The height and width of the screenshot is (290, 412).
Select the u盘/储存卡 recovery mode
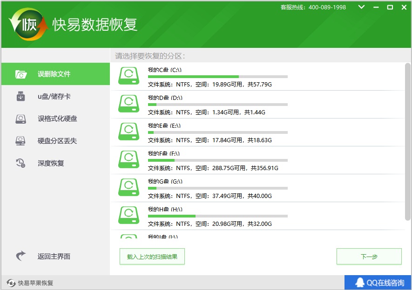[54, 97]
